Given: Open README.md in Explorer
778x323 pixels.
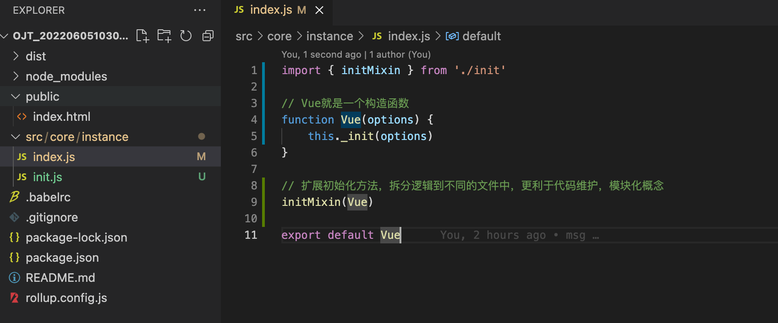Looking at the screenshot, I should point(60,278).
